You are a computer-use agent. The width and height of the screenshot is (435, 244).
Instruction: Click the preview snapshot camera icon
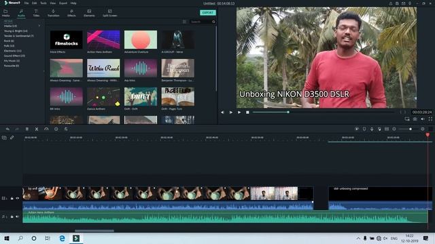pos(415,119)
